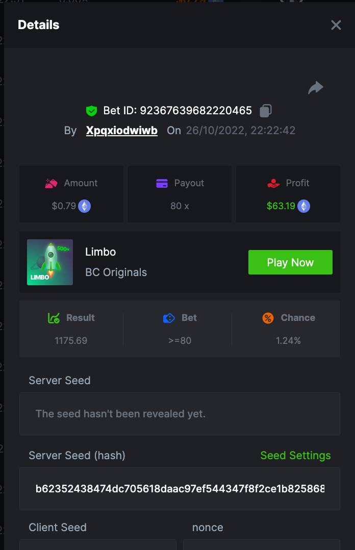The width and height of the screenshot is (355, 550).
Task: Click the share arrow icon
Action: (316, 88)
